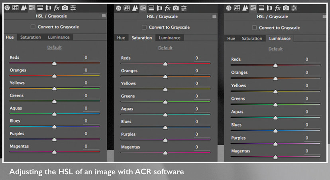Open Basic aperture icon in Saturation-active panel
The height and width of the screenshot is (180, 330).
coord(118,8)
